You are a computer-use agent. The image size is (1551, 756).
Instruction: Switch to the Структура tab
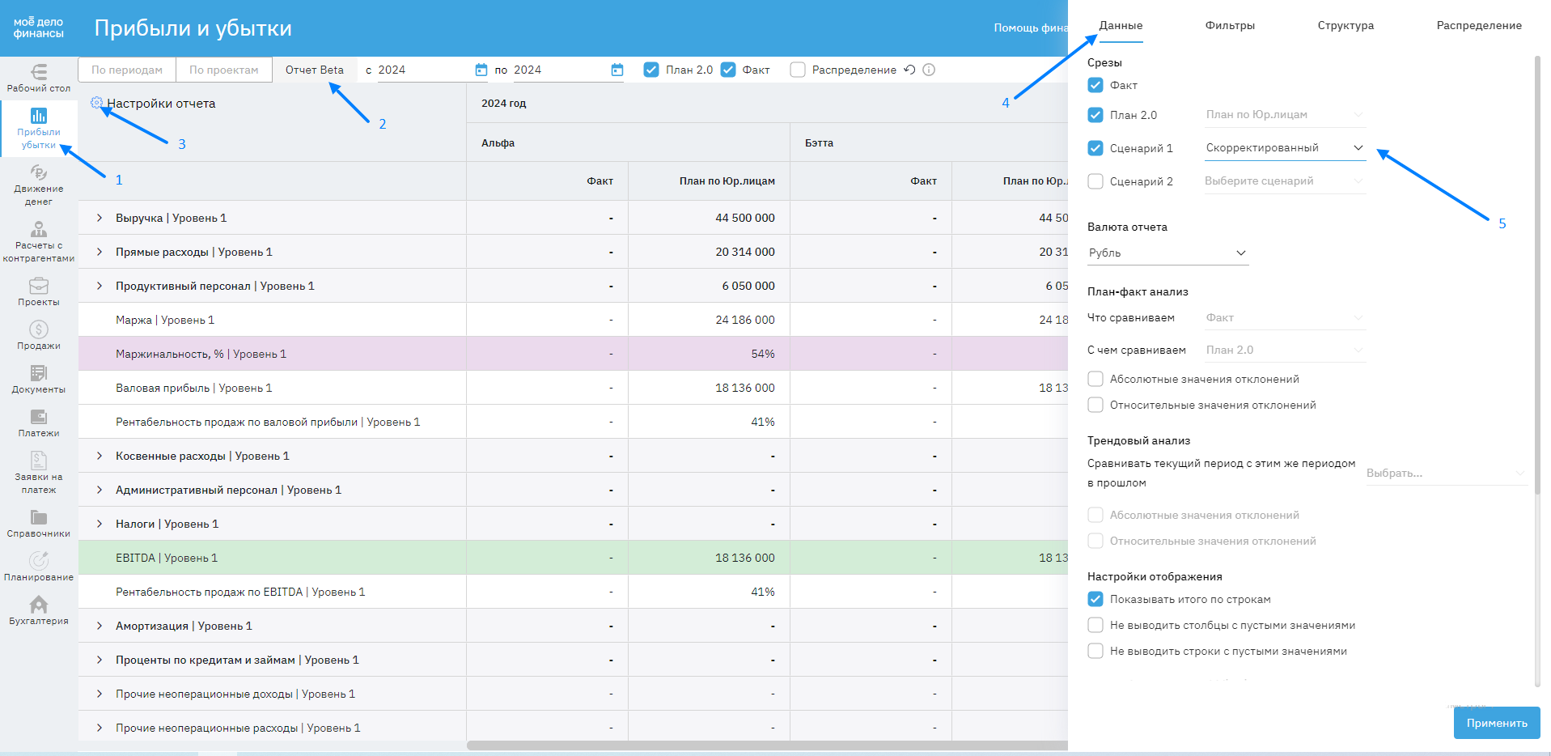(x=1345, y=26)
